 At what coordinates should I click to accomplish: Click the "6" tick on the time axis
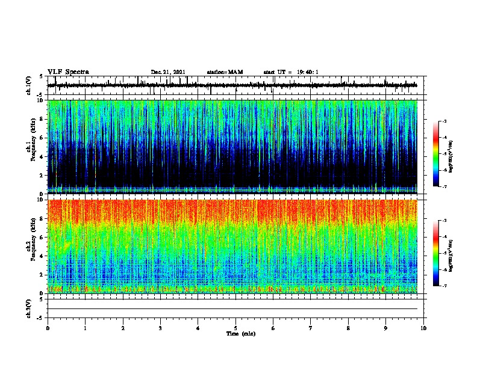coord(273,328)
